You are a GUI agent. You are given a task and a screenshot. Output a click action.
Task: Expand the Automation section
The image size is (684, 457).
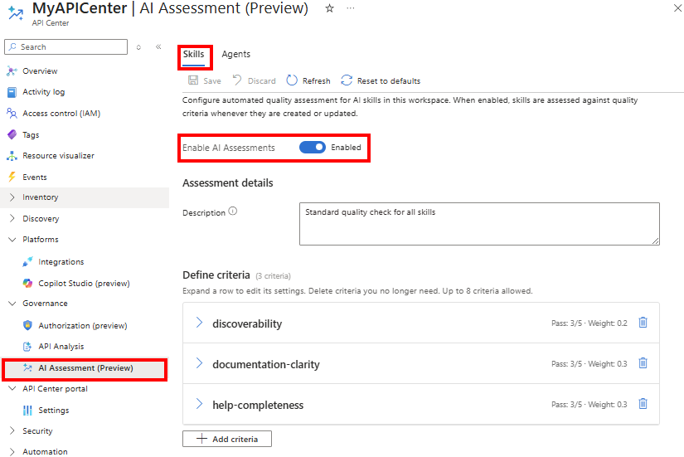coord(12,451)
